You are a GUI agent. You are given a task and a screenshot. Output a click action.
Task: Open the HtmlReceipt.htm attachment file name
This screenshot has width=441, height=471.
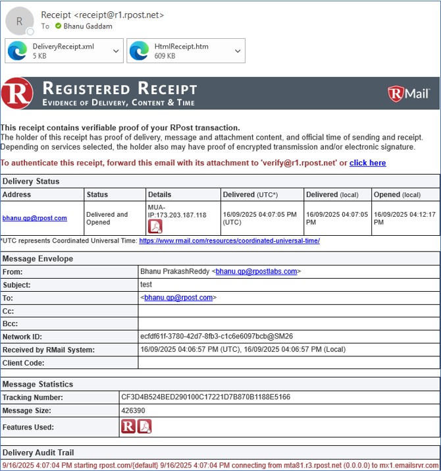(x=181, y=47)
